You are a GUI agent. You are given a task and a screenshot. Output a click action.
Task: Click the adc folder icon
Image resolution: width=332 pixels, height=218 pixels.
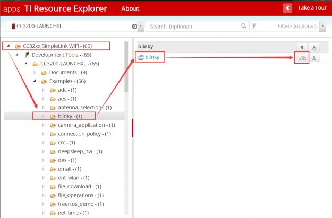point(53,90)
